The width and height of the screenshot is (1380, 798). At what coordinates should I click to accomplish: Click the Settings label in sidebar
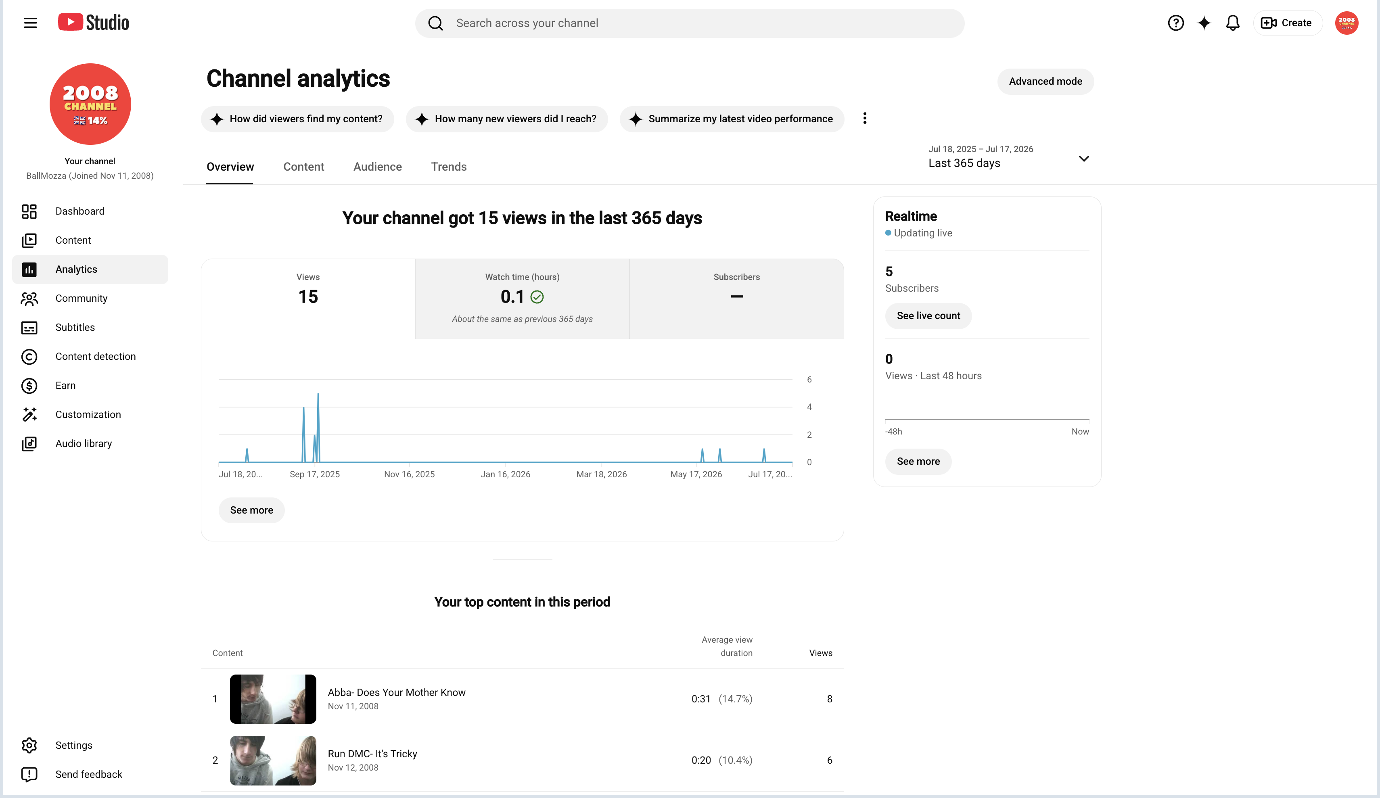pos(73,746)
